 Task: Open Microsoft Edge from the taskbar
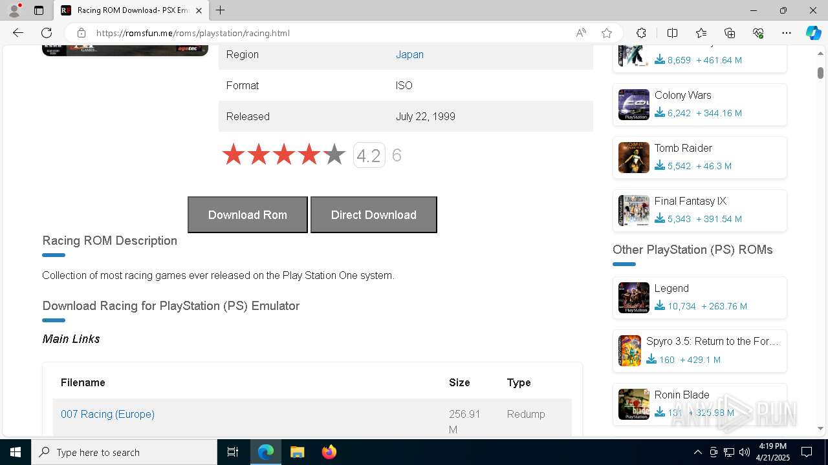[x=266, y=452]
